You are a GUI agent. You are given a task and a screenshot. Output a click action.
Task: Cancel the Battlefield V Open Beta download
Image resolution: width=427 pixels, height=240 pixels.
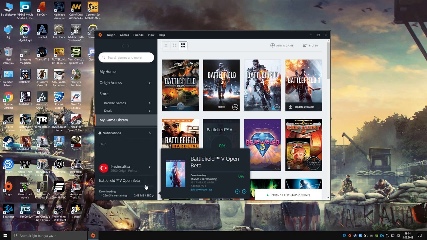244,192
